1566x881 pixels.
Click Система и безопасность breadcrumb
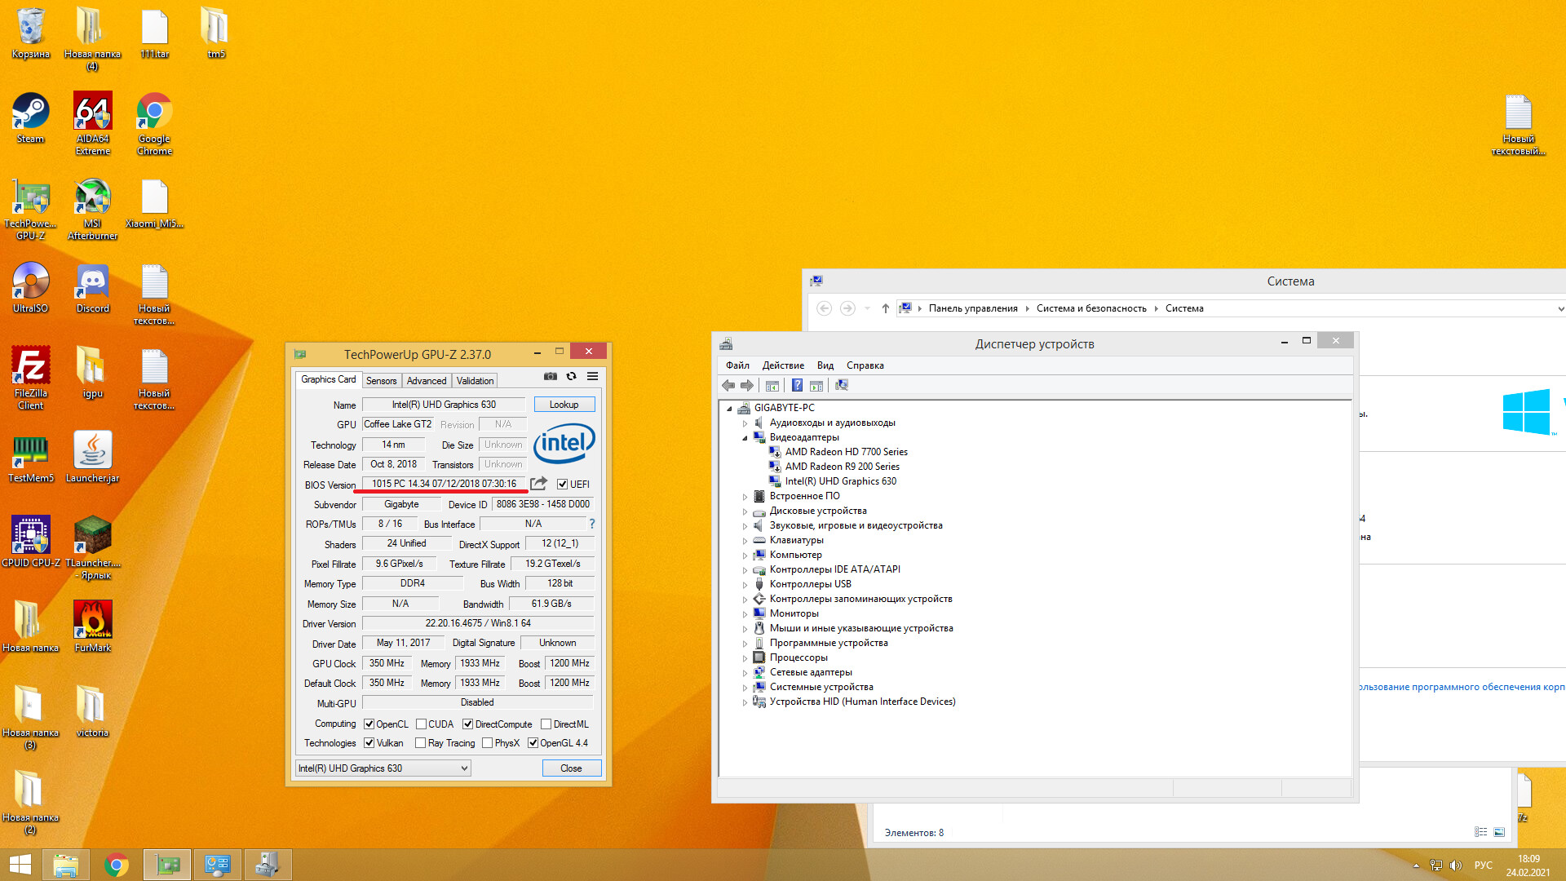[x=1091, y=308]
